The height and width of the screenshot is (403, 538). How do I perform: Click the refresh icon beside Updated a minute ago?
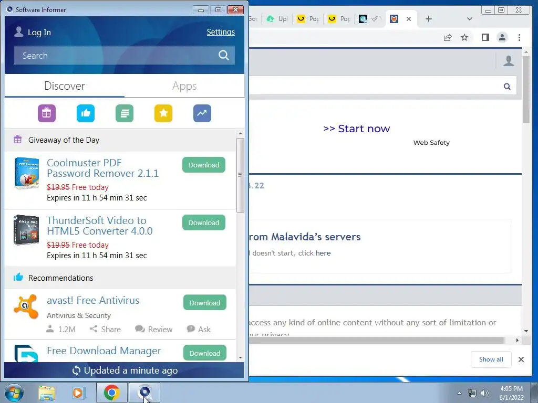(x=76, y=370)
